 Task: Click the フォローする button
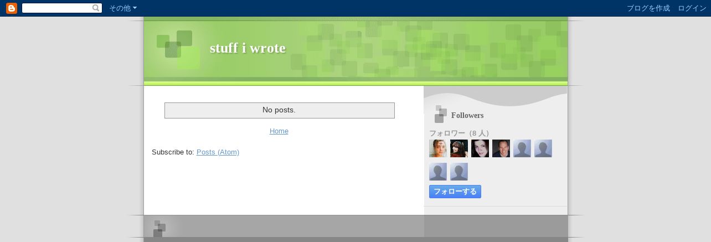pyautogui.click(x=455, y=192)
